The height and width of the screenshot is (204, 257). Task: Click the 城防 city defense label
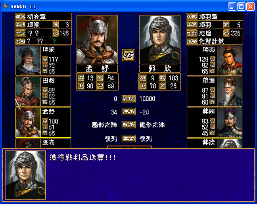pyautogui.click(x=128, y=99)
